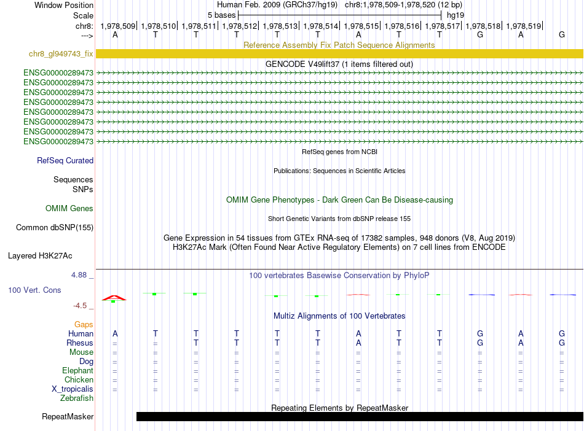The width and height of the screenshot is (584, 431).
Task: Open 100 vertebrates Basewise Conservation by PhyloP title
Action: 339,275
